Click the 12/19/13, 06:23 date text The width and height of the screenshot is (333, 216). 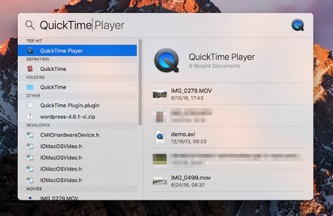click(x=189, y=141)
